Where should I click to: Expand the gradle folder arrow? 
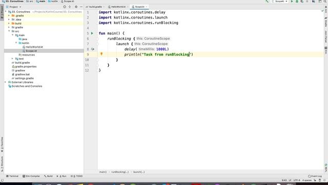coord(9,27)
